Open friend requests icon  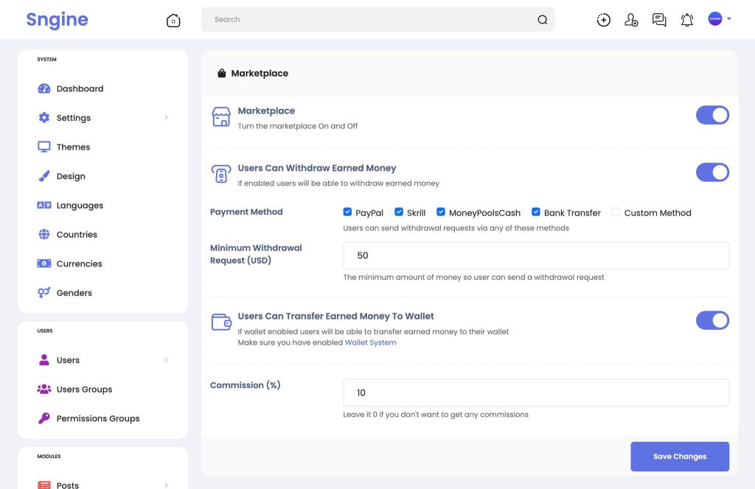(631, 20)
